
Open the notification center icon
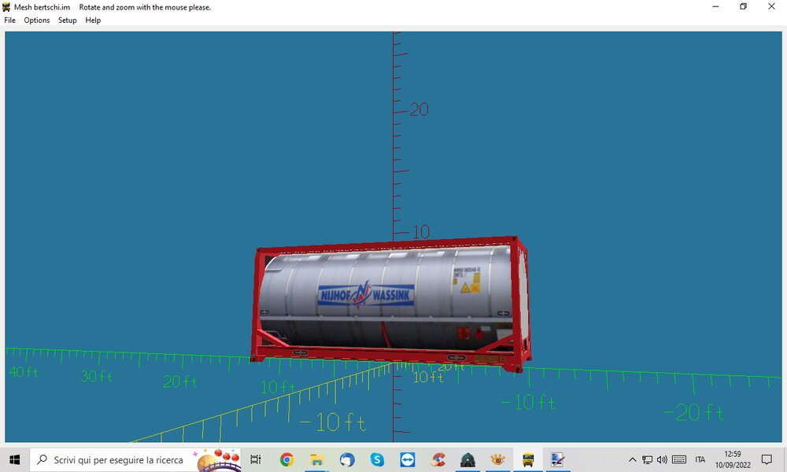tap(767, 459)
